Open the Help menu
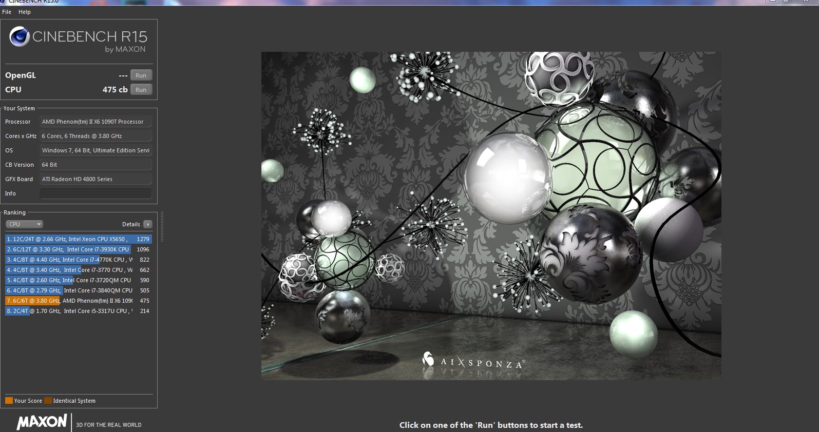The height and width of the screenshot is (432, 819). click(x=25, y=12)
